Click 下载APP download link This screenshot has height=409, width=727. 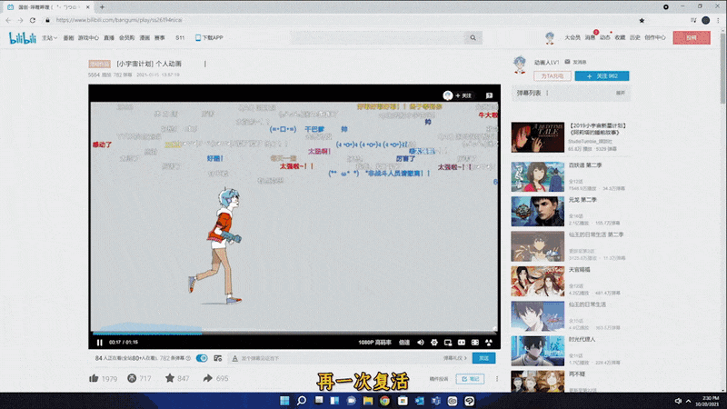click(209, 38)
